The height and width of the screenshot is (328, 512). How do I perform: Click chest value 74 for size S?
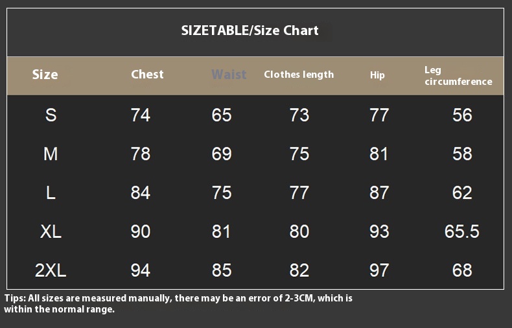tap(141, 115)
